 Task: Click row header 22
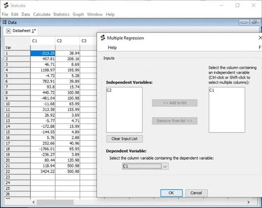tap(17, 171)
